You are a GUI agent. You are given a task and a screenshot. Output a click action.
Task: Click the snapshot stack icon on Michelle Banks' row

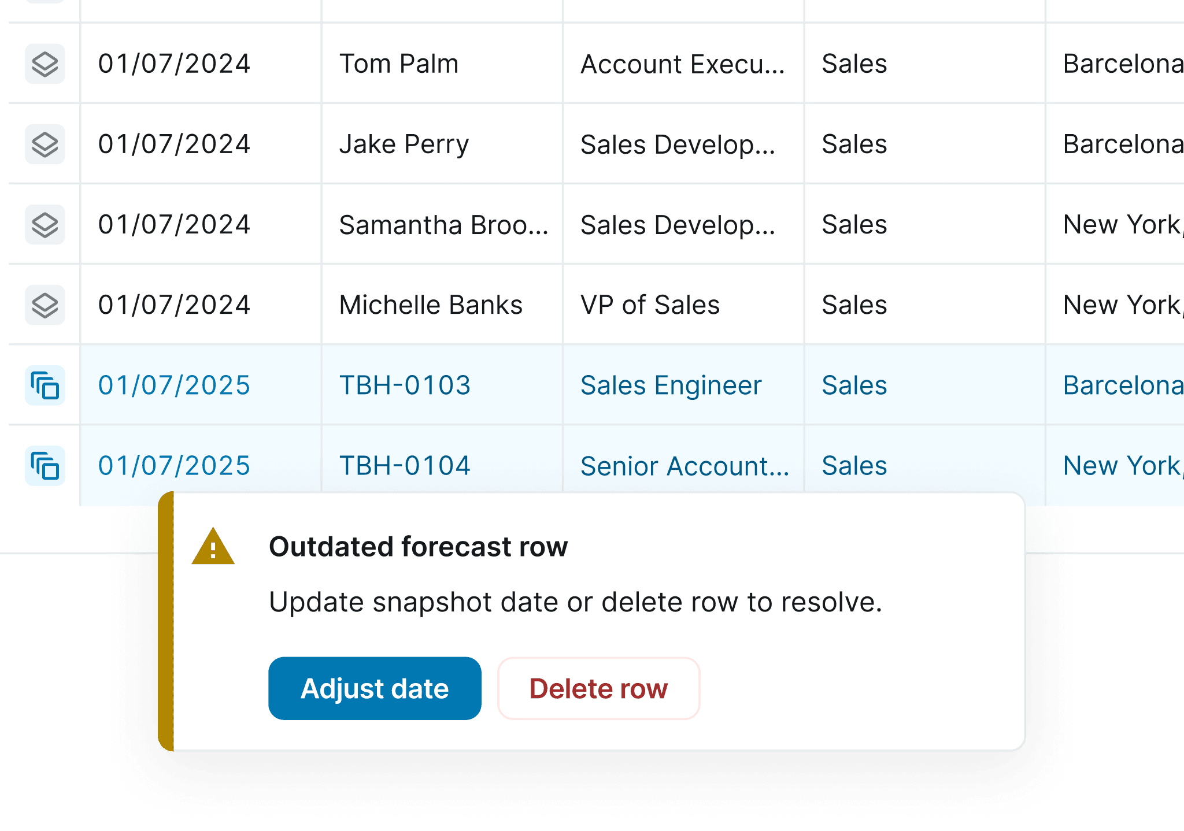[x=45, y=304]
